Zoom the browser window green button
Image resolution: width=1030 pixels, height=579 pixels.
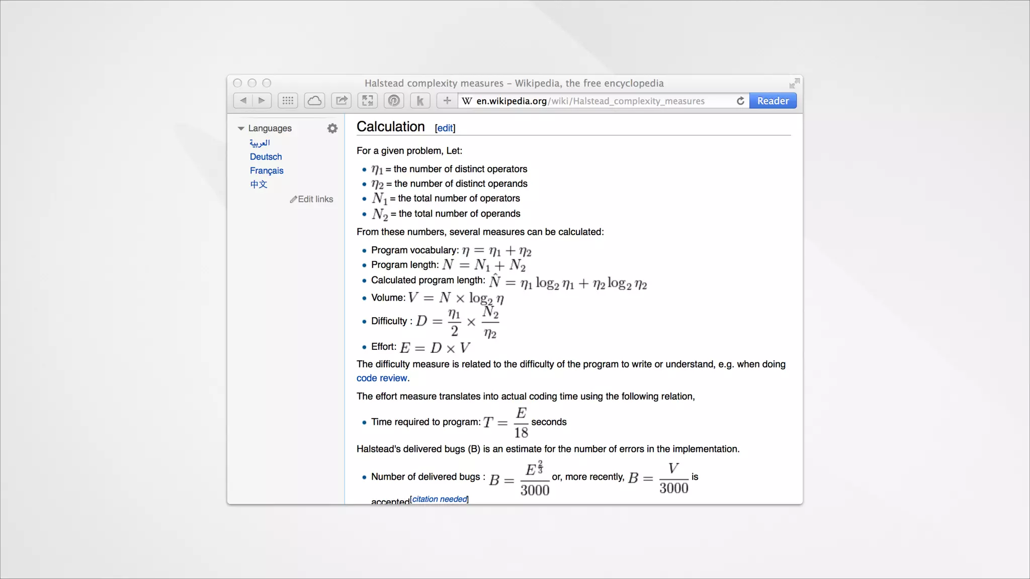point(267,83)
